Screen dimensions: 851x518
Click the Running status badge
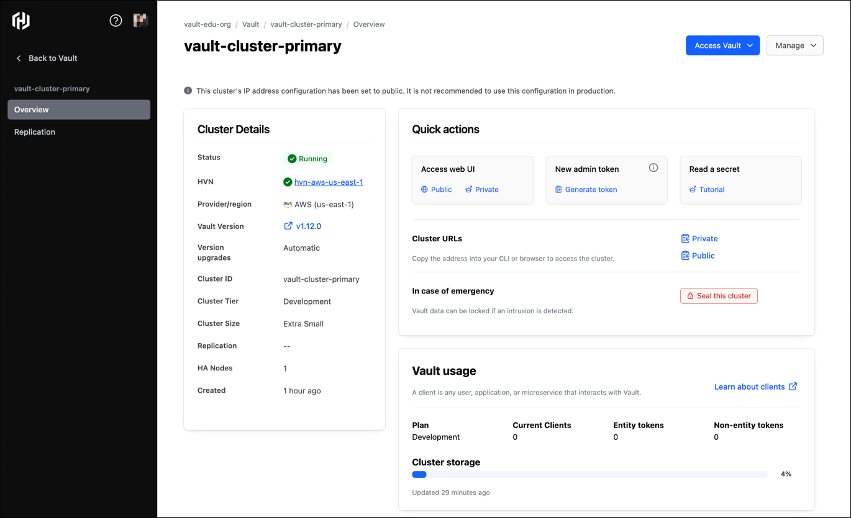point(307,159)
